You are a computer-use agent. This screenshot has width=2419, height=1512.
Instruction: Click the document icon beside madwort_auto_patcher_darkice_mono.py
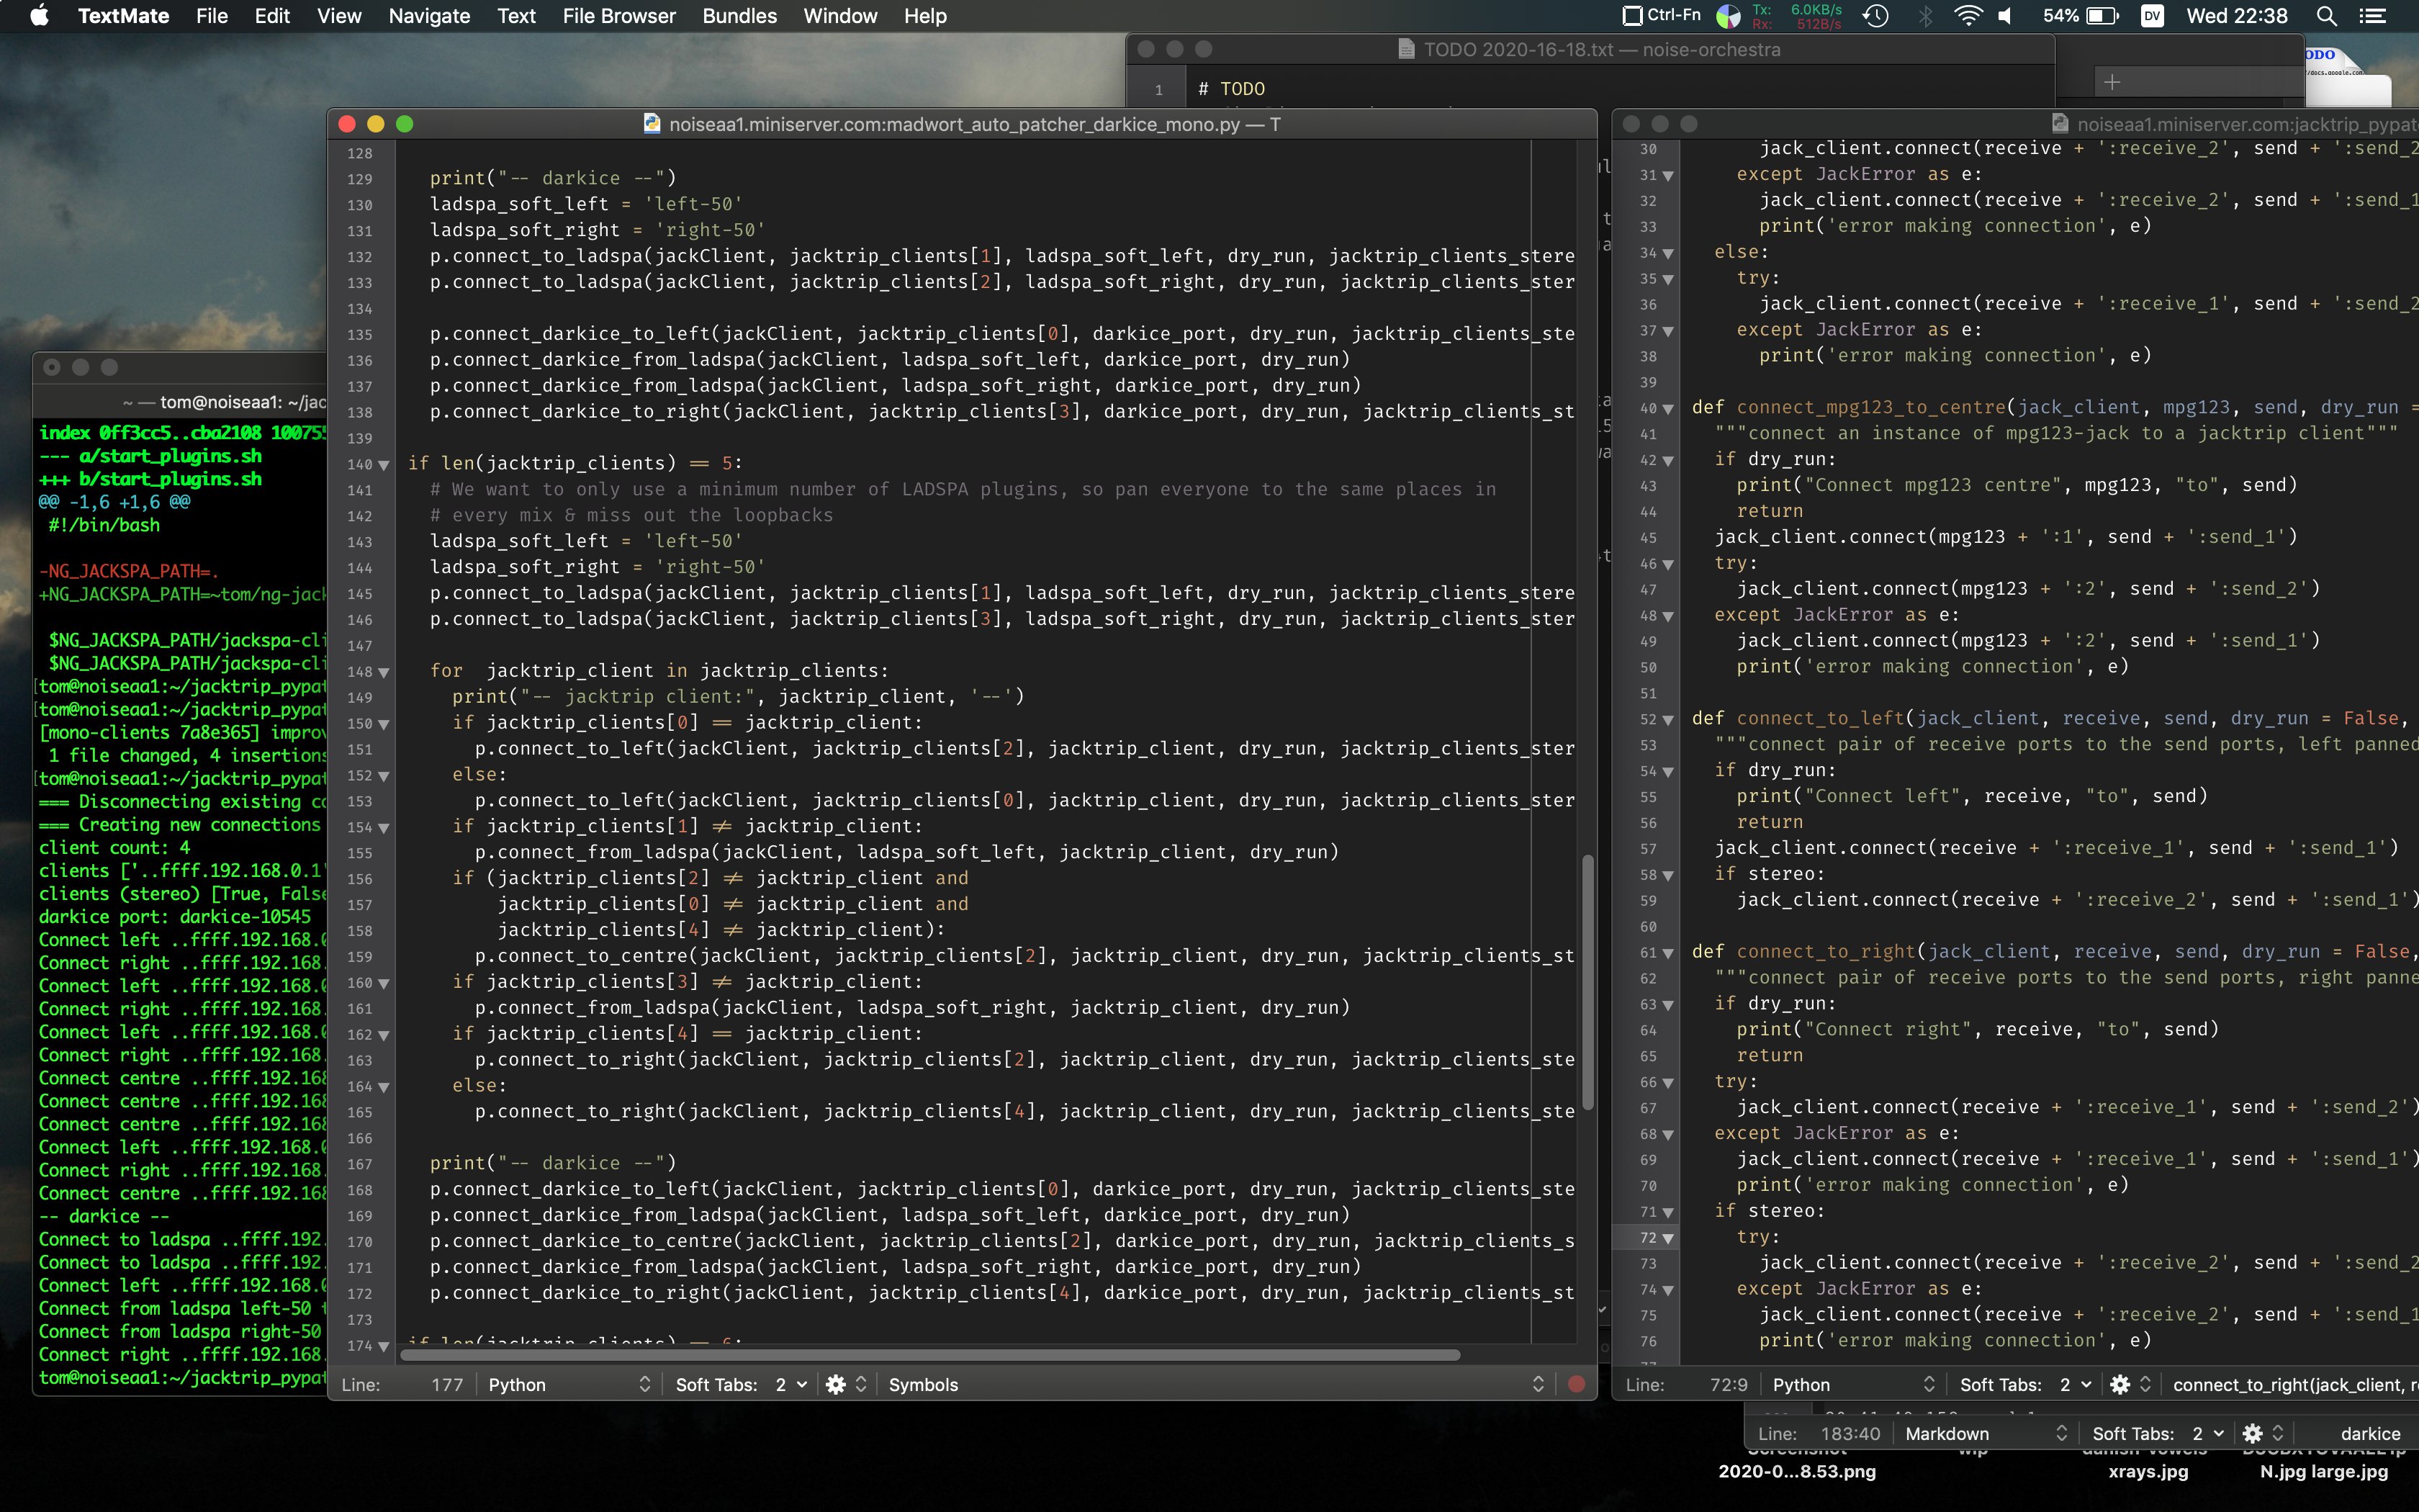click(652, 124)
